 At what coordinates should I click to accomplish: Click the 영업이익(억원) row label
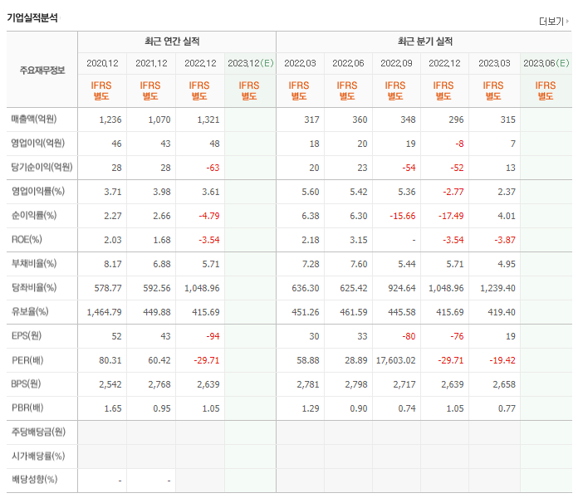pyautogui.click(x=38, y=143)
